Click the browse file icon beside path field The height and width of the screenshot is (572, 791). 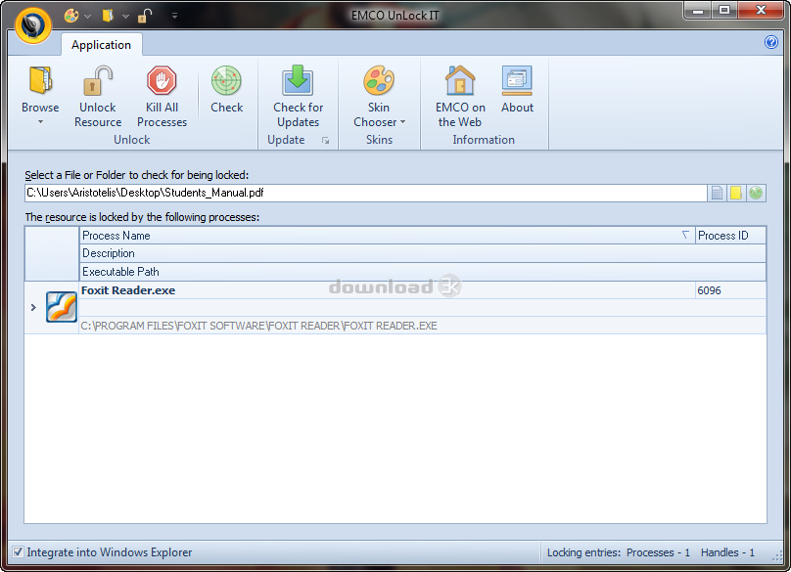point(717,193)
